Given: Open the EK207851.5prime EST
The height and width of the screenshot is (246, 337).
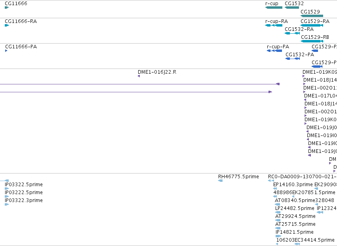Looking at the screenshot, I should click(293, 196).
